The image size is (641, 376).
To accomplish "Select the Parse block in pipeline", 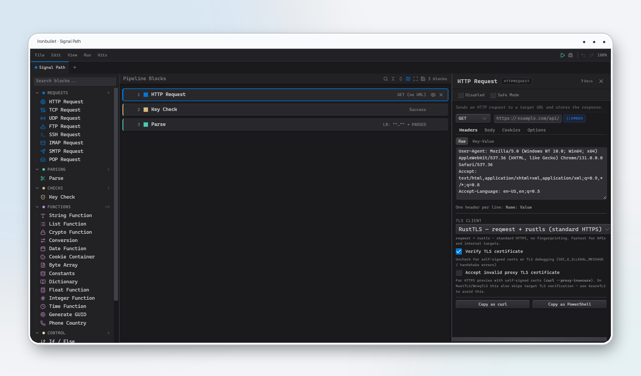I will pyautogui.click(x=285, y=124).
